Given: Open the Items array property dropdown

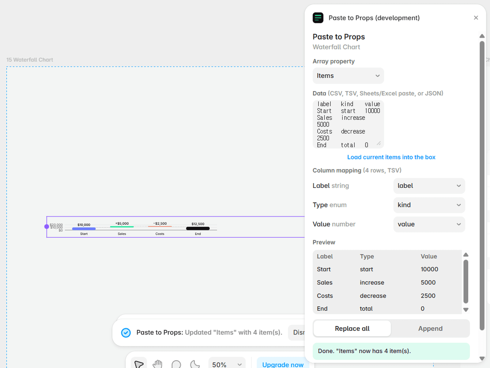Looking at the screenshot, I should coord(348,76).
